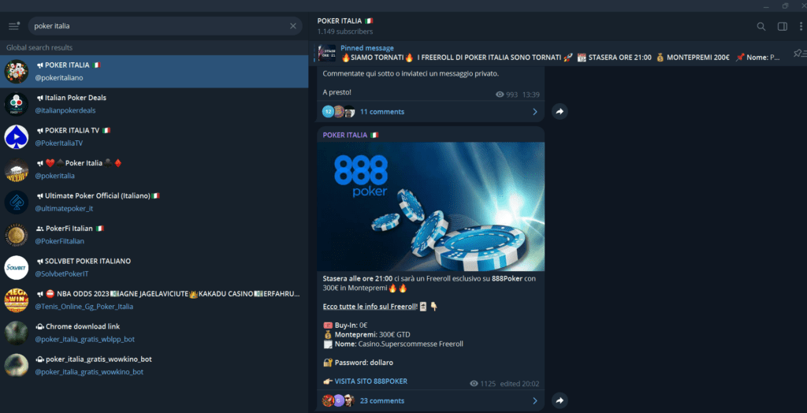Minimize the Telegram window
This screenshot has width=807, height=413.
click(767, 6)
